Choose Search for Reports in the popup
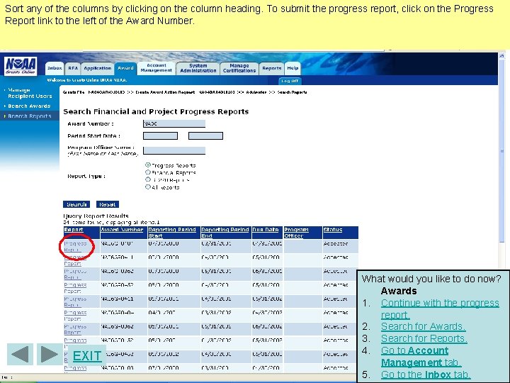The height and width of the screenshot is (383, 510). point(424,338)
